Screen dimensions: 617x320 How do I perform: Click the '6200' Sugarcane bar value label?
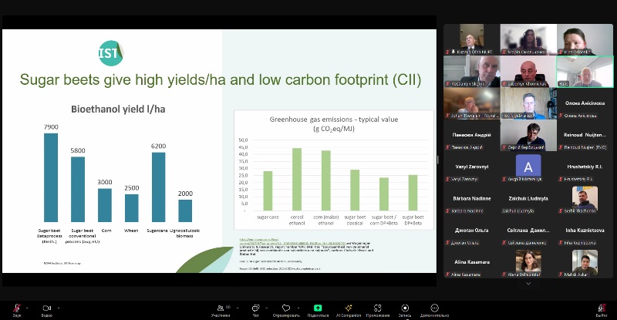(158, 146)
